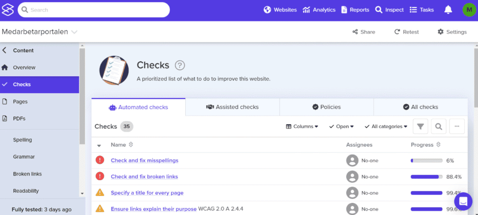Image resolution: width=478 pixels, height=215 pixels.
Task: Click the Retest button
Action: coord(407,32)
